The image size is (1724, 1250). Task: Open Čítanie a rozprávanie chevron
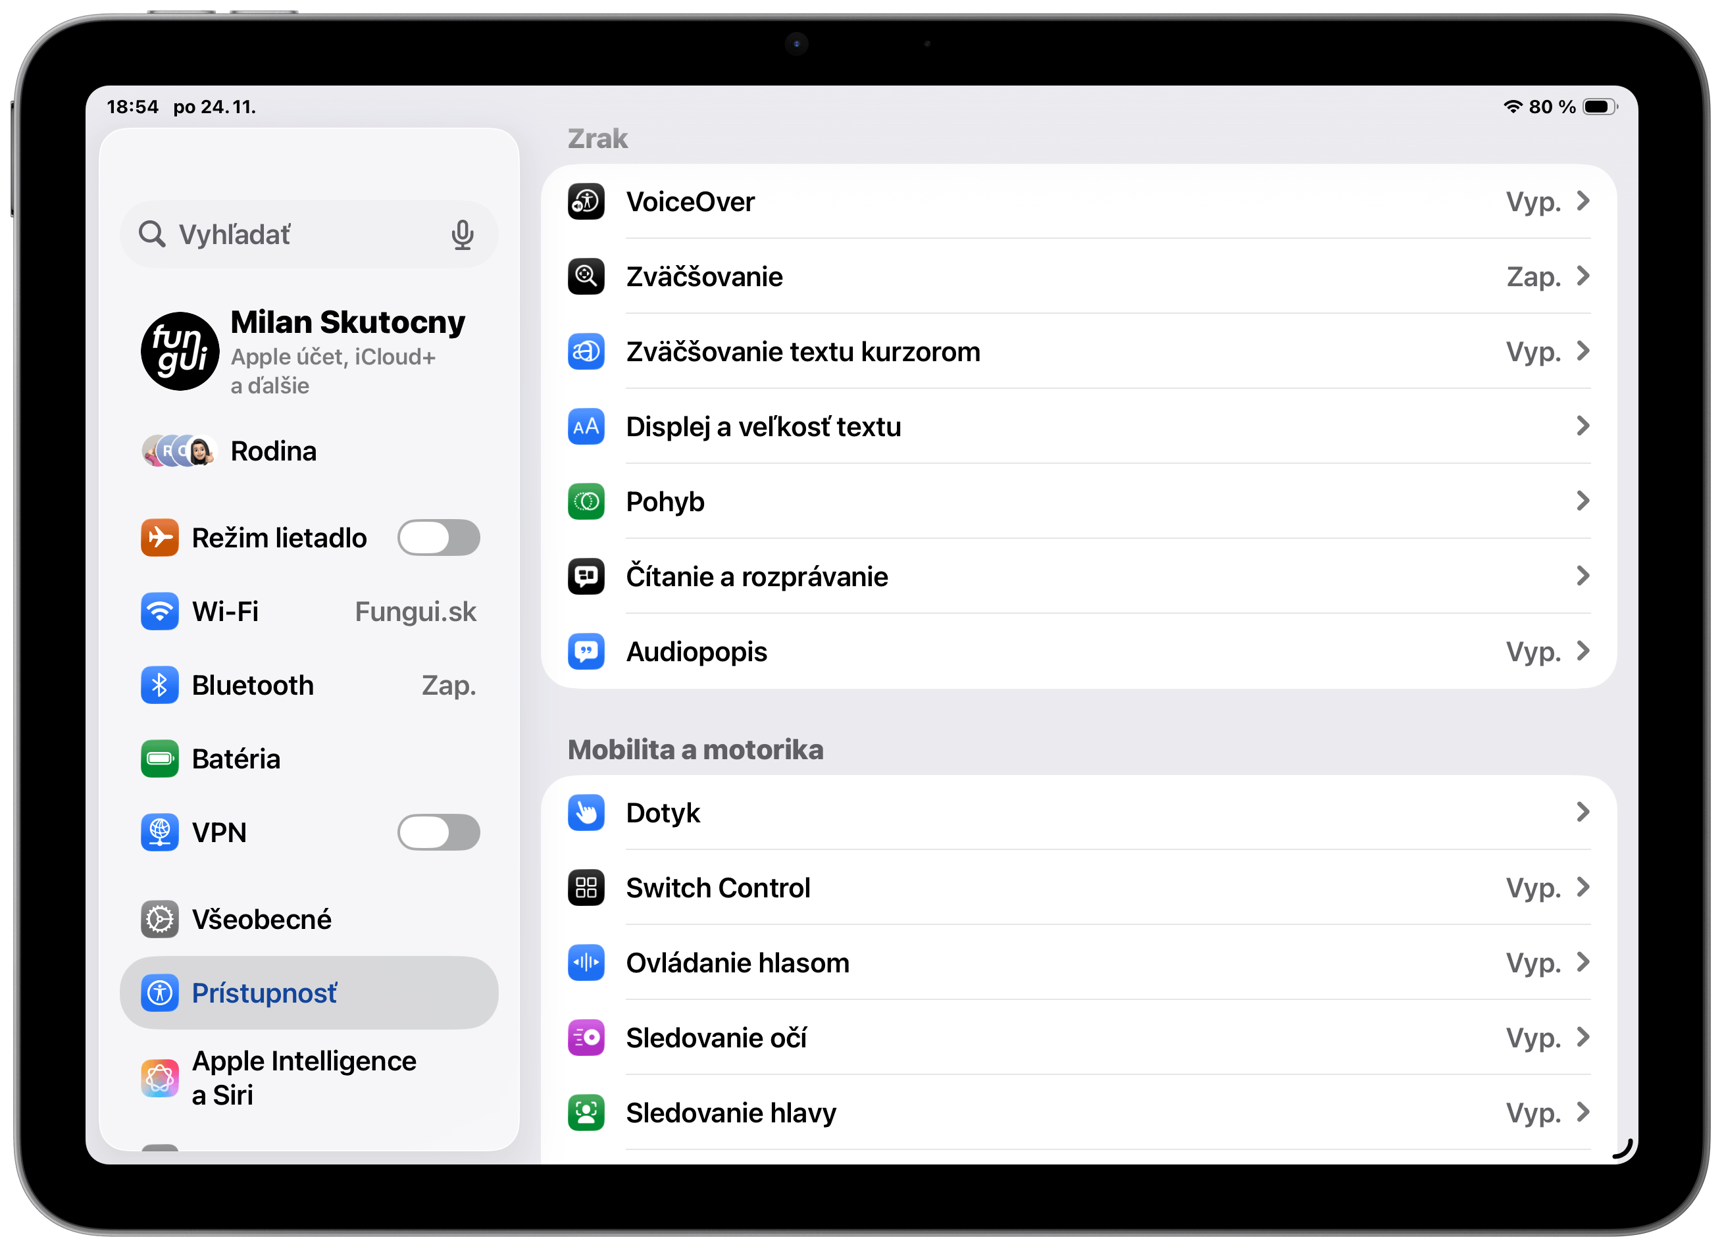[x=1583, y=576]
